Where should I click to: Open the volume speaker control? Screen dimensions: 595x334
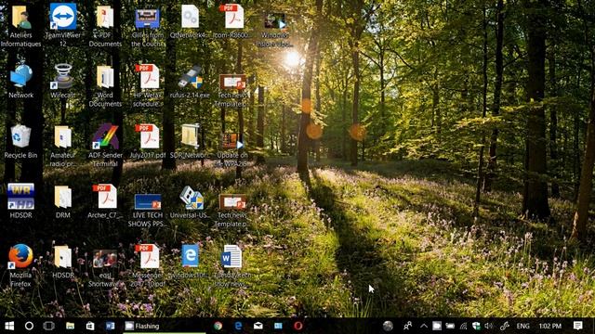(489, 326)
